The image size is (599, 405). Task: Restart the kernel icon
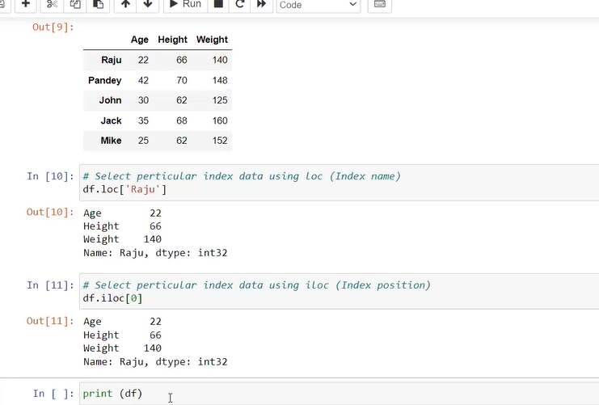point(239,4)
